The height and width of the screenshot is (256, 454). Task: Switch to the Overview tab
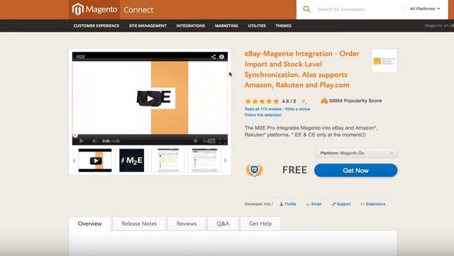pos(90,223)
